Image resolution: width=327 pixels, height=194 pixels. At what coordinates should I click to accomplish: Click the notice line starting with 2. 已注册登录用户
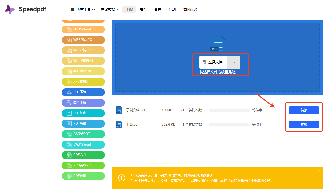pos(202,181)
